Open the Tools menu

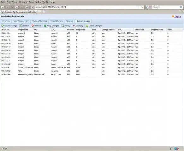(x=45, y=2)
